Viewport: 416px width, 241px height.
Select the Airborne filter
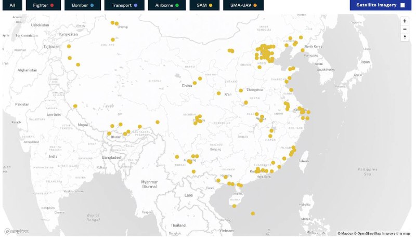pos(163,5)
